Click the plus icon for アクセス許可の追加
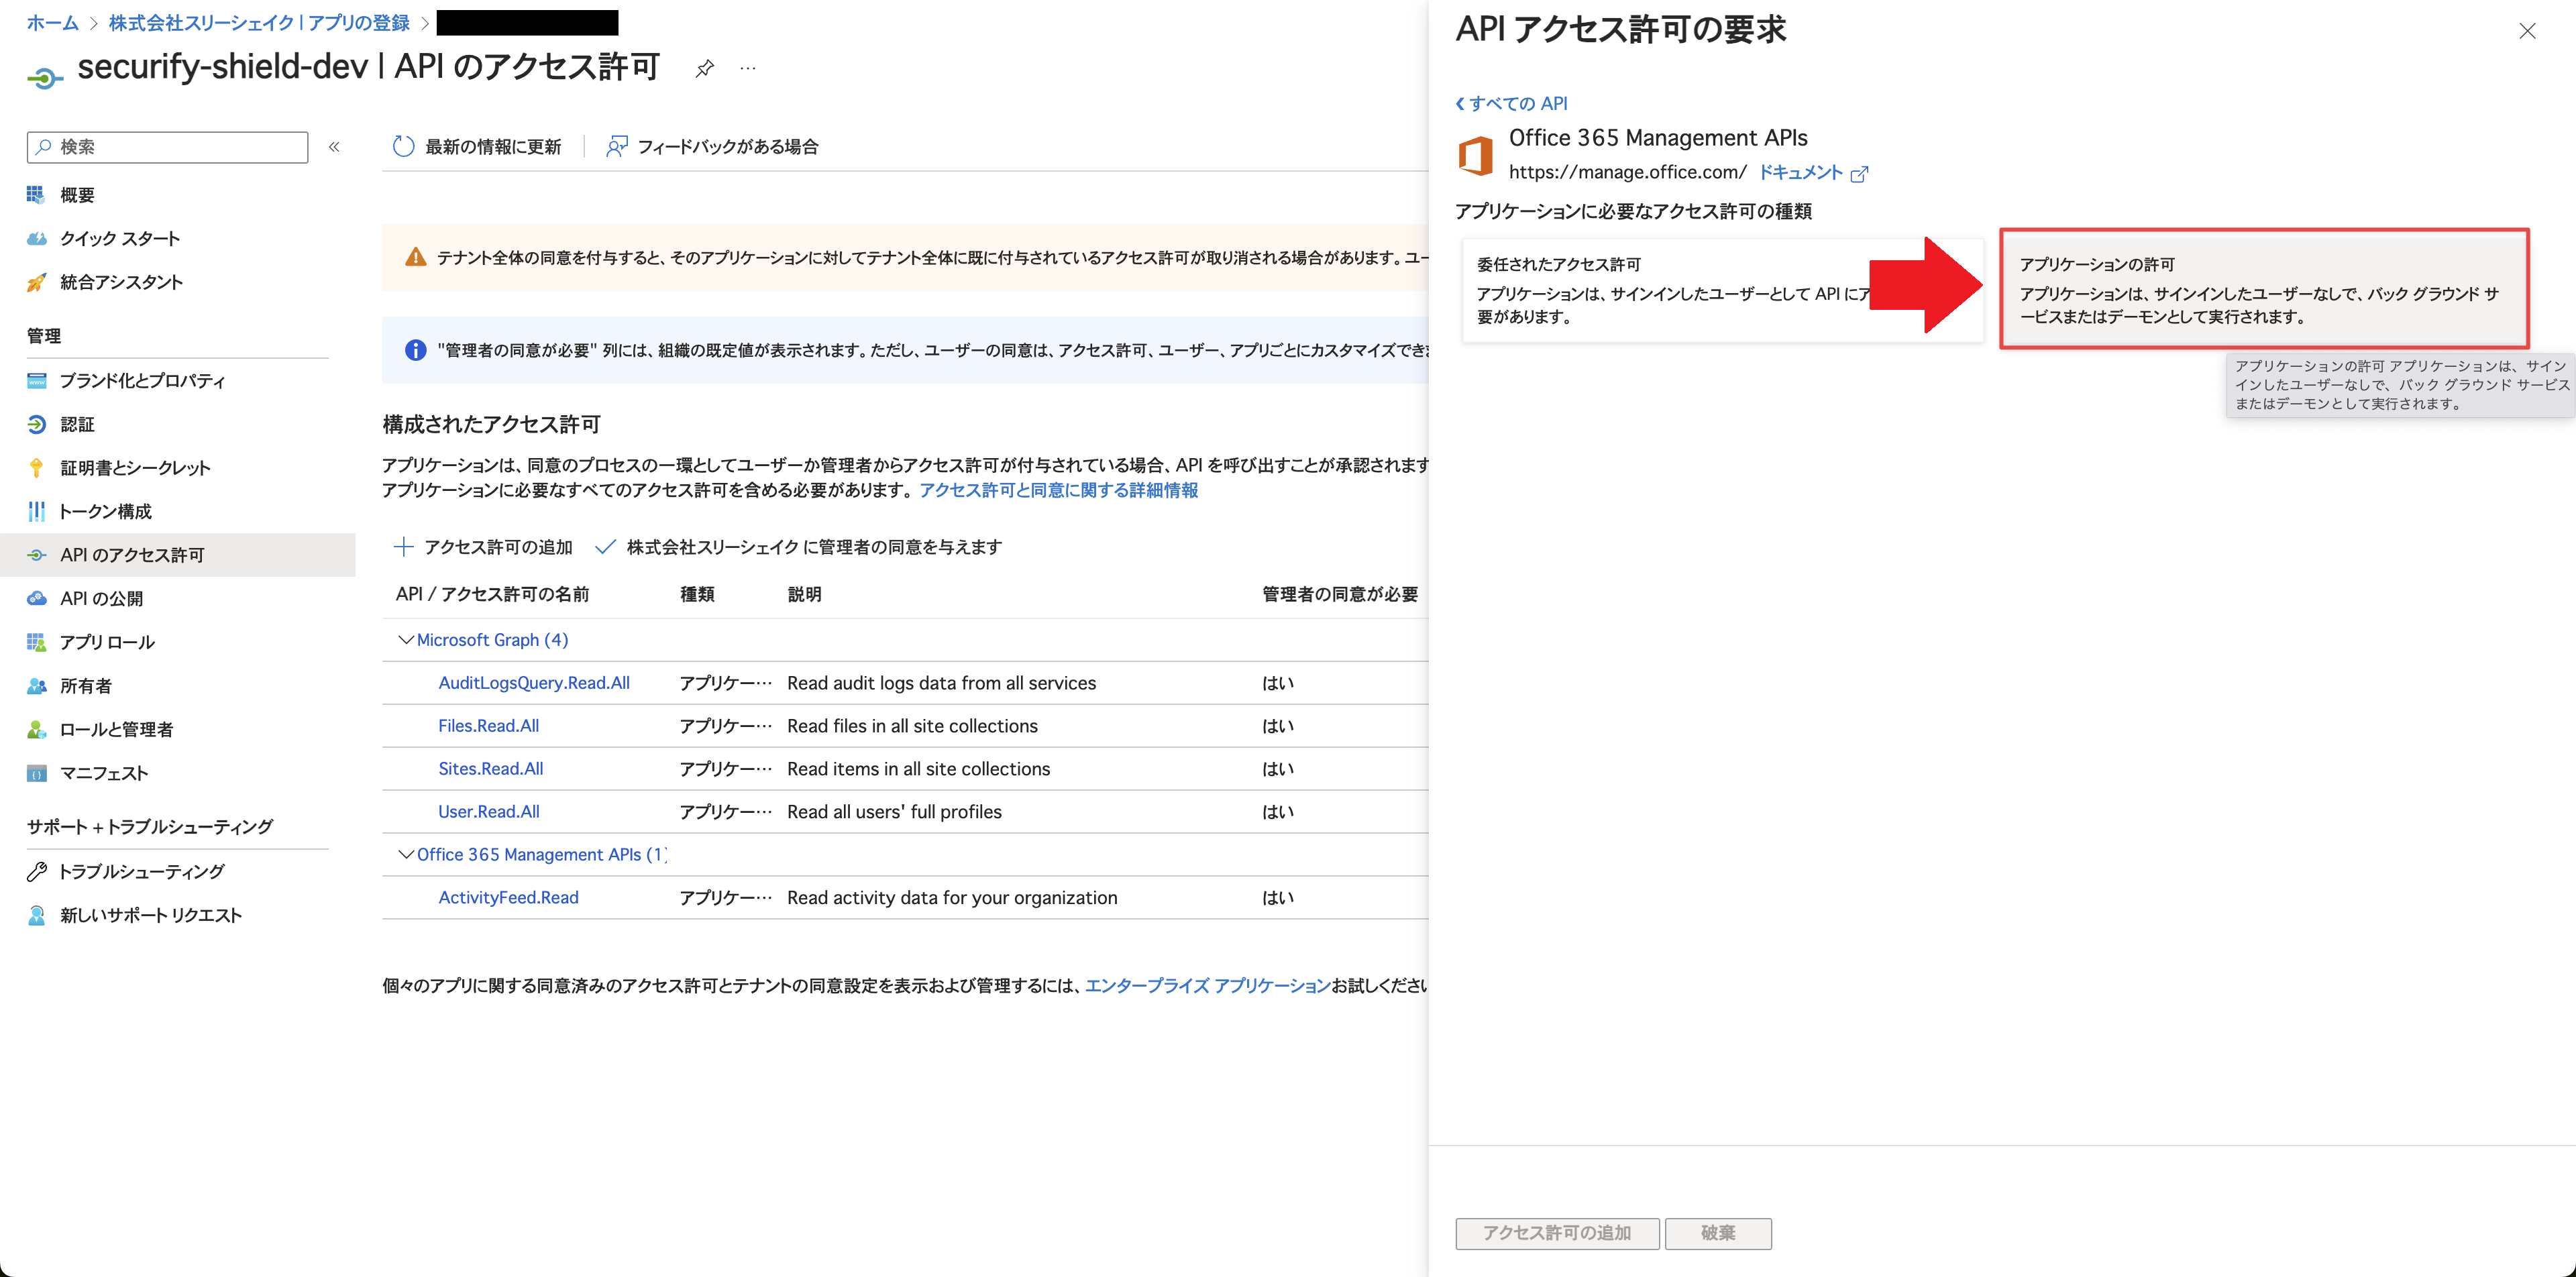 point(403,546)
